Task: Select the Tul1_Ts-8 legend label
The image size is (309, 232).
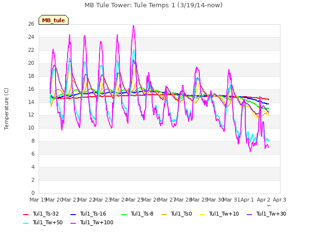Action: (x=142, y=214)
